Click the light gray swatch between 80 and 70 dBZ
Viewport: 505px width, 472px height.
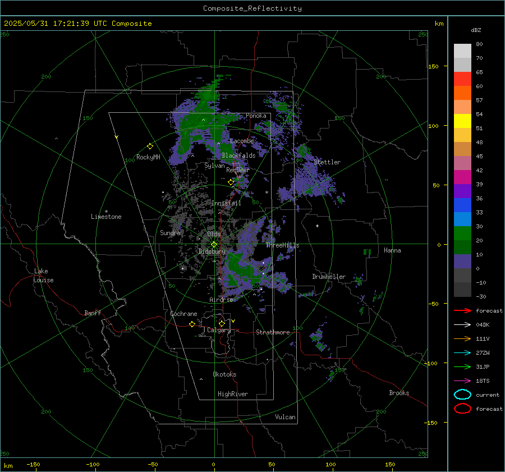(462, 51)
